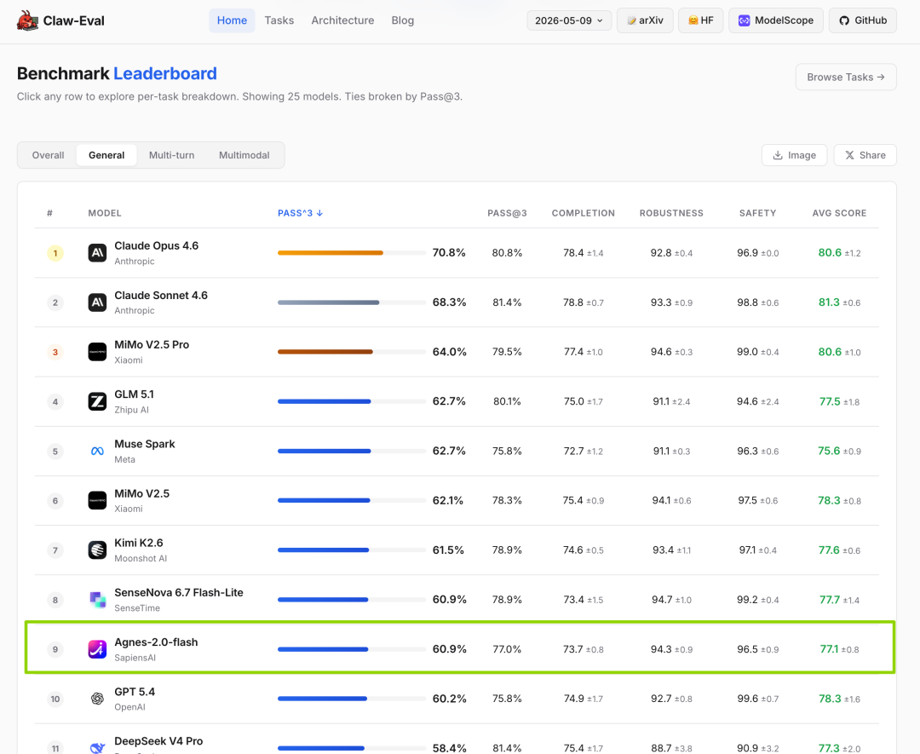Click the GPT 5.4 model name

(x=135, y=691)
